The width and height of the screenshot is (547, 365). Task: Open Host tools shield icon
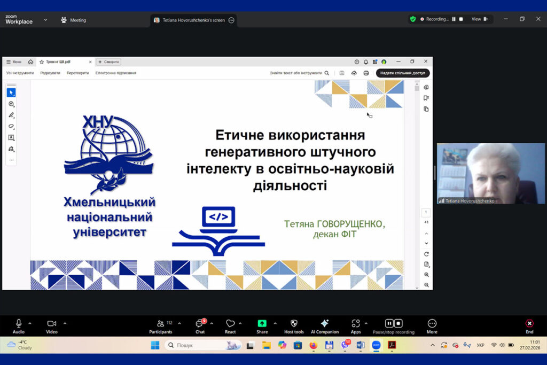tap(294, 324)
